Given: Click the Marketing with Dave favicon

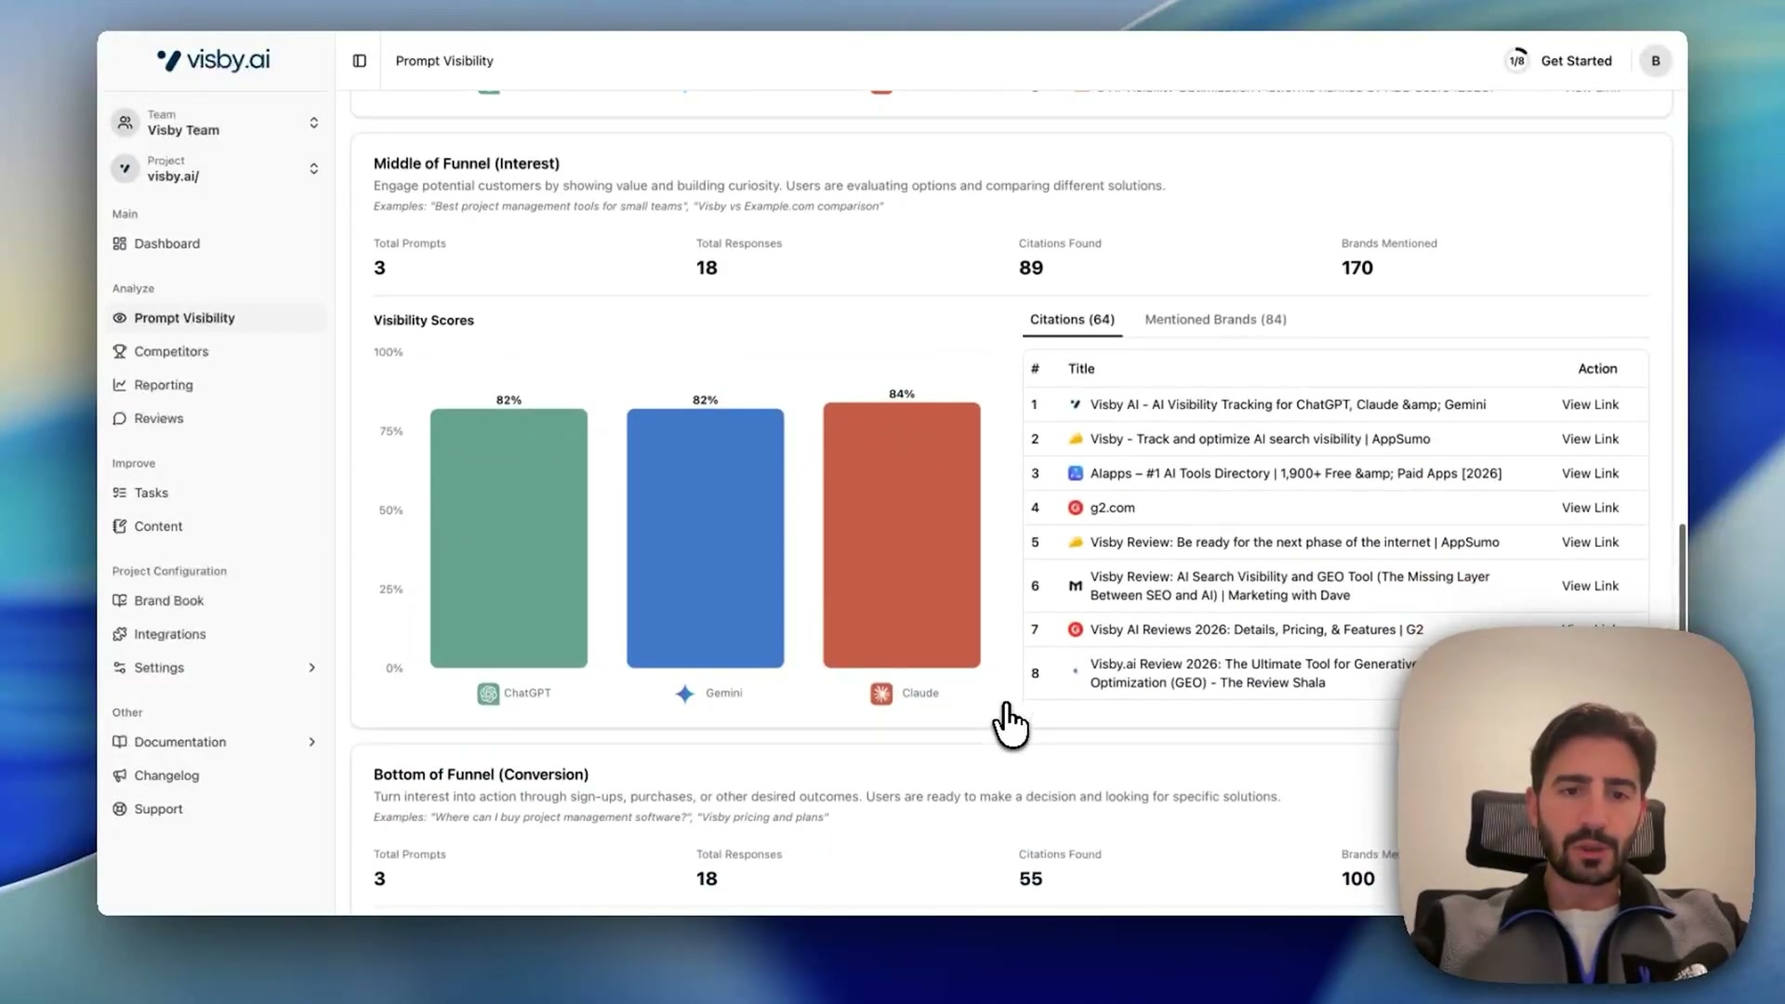Looking at the screenshot, I should click(x=1075, y=586).
